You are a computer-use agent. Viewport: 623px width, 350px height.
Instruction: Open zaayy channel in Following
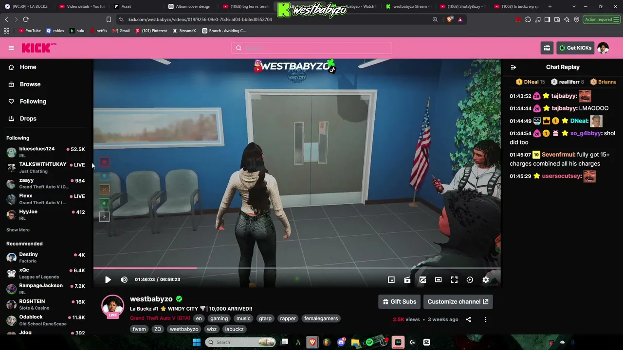pos(46,183)
